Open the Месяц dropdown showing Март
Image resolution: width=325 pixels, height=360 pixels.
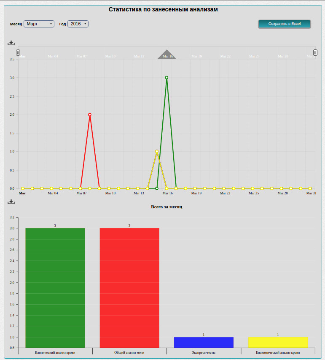39,24
